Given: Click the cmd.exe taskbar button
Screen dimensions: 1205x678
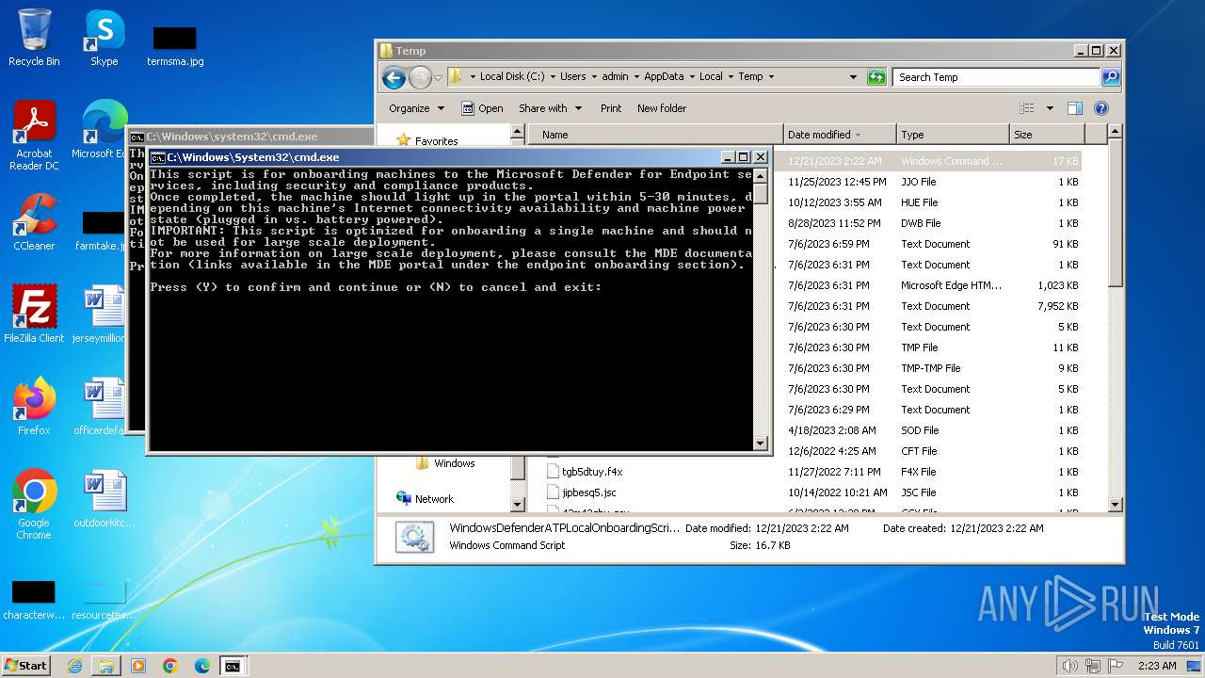Looking at the screenshot, I should point(233,666).
